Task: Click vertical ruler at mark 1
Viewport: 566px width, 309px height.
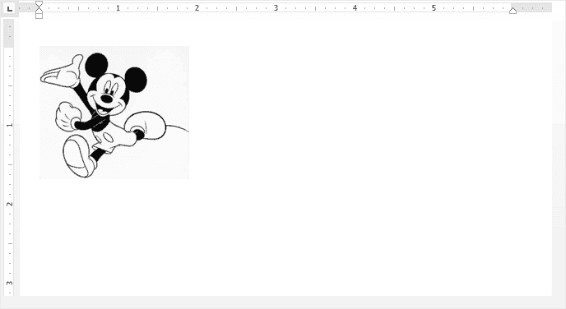Action: (x=9, y=125)
